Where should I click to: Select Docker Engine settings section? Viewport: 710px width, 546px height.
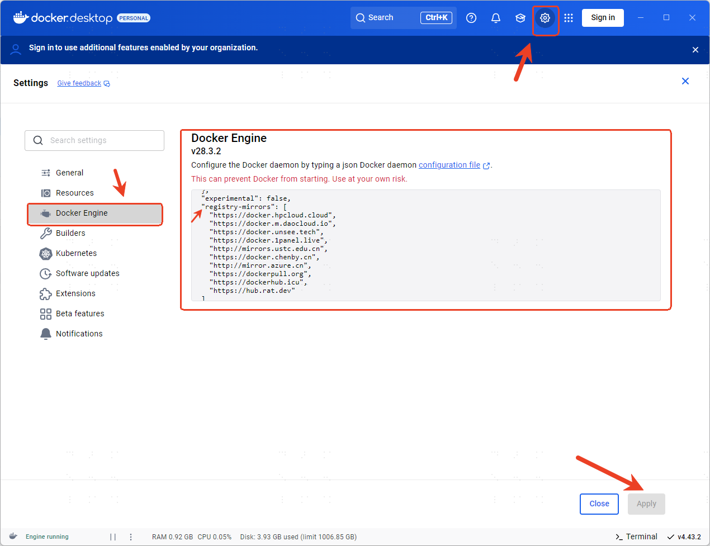tap(95, 213)
